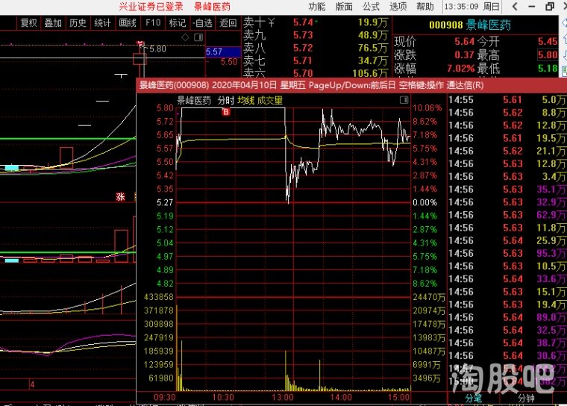
Task: Click the back arrow in title bar
Action: 515,7
